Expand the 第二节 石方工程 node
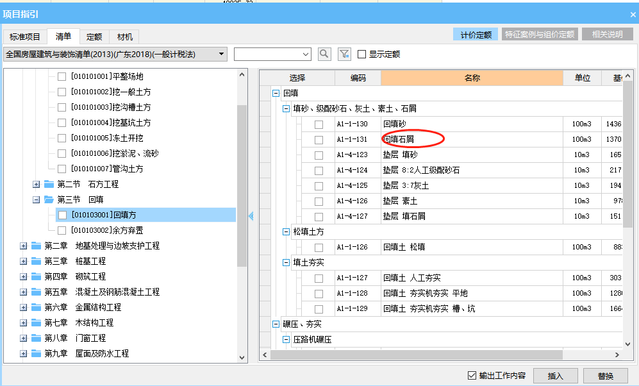 36,184
